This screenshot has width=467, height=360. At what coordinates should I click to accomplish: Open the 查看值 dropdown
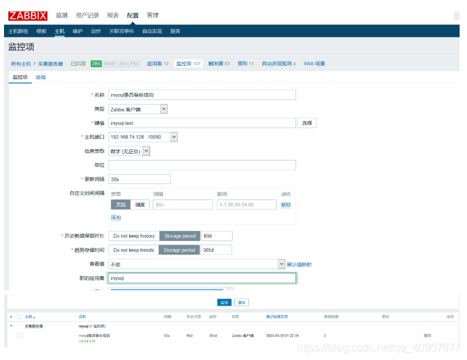(197, 264)
